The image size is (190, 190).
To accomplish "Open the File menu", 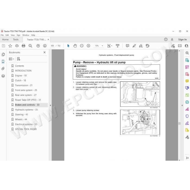I will [x=2, y=35].
